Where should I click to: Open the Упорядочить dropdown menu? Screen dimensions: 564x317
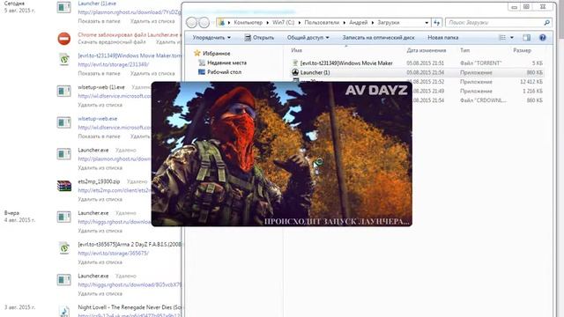211,37
